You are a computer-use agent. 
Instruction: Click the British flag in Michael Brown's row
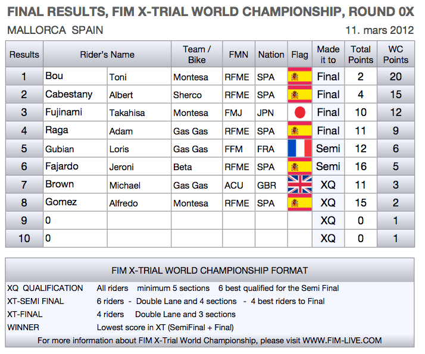coord(299,184)
